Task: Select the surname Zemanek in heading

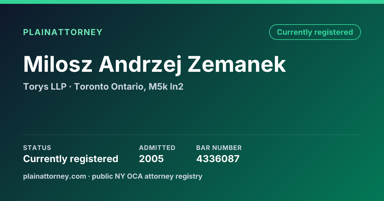Action: [237, 64]
